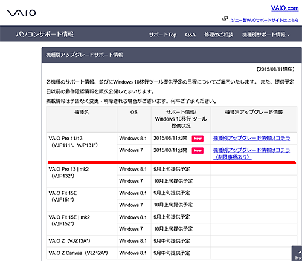
Task: Select VAIO Z Canvas (VJZ12A*) model cell
Action: [x=82, y=253]
